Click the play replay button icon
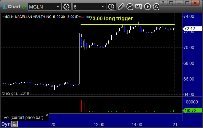 (148, 7)
